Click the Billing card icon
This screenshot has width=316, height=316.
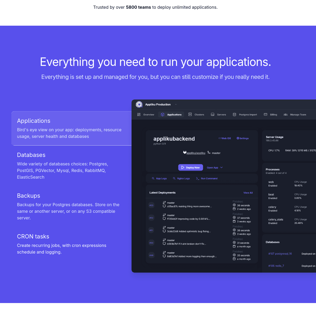[265, 115]
